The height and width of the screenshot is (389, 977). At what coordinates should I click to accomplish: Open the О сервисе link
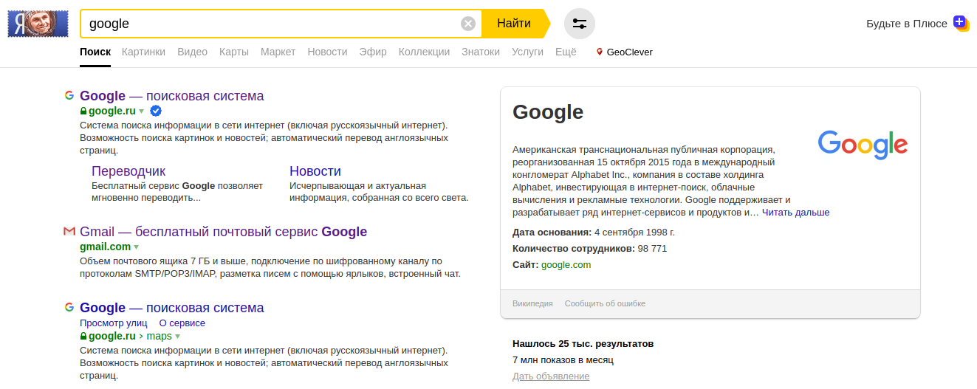(x=182, y=323)
